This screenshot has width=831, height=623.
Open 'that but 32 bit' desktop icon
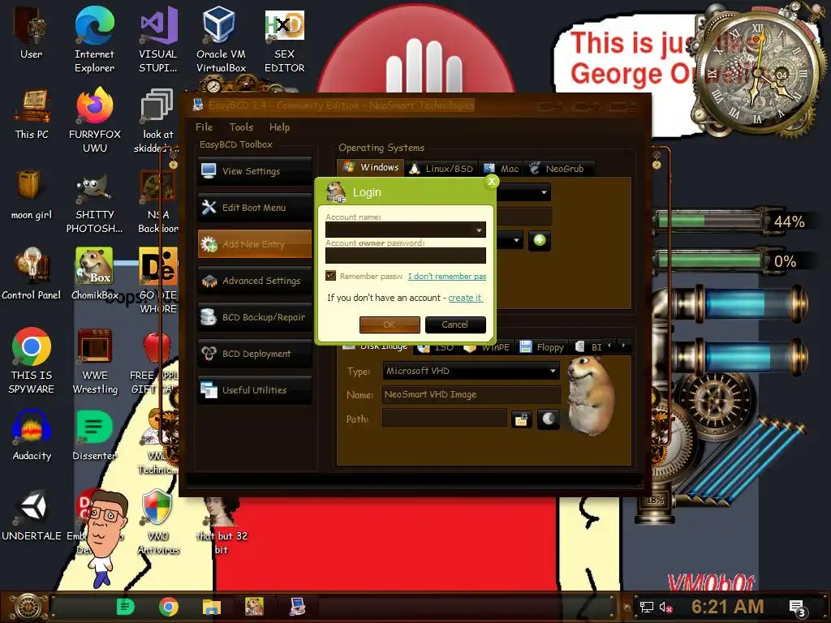coord(221,525)
